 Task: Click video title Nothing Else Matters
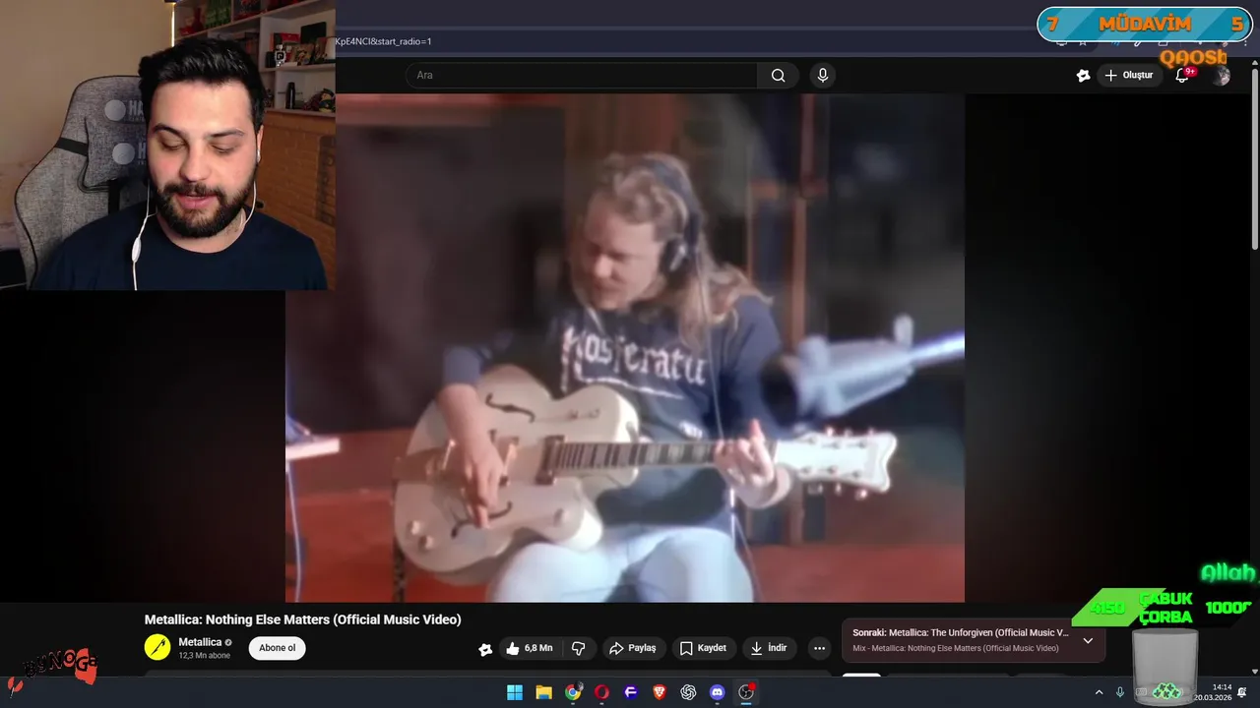tap(303, 619)
